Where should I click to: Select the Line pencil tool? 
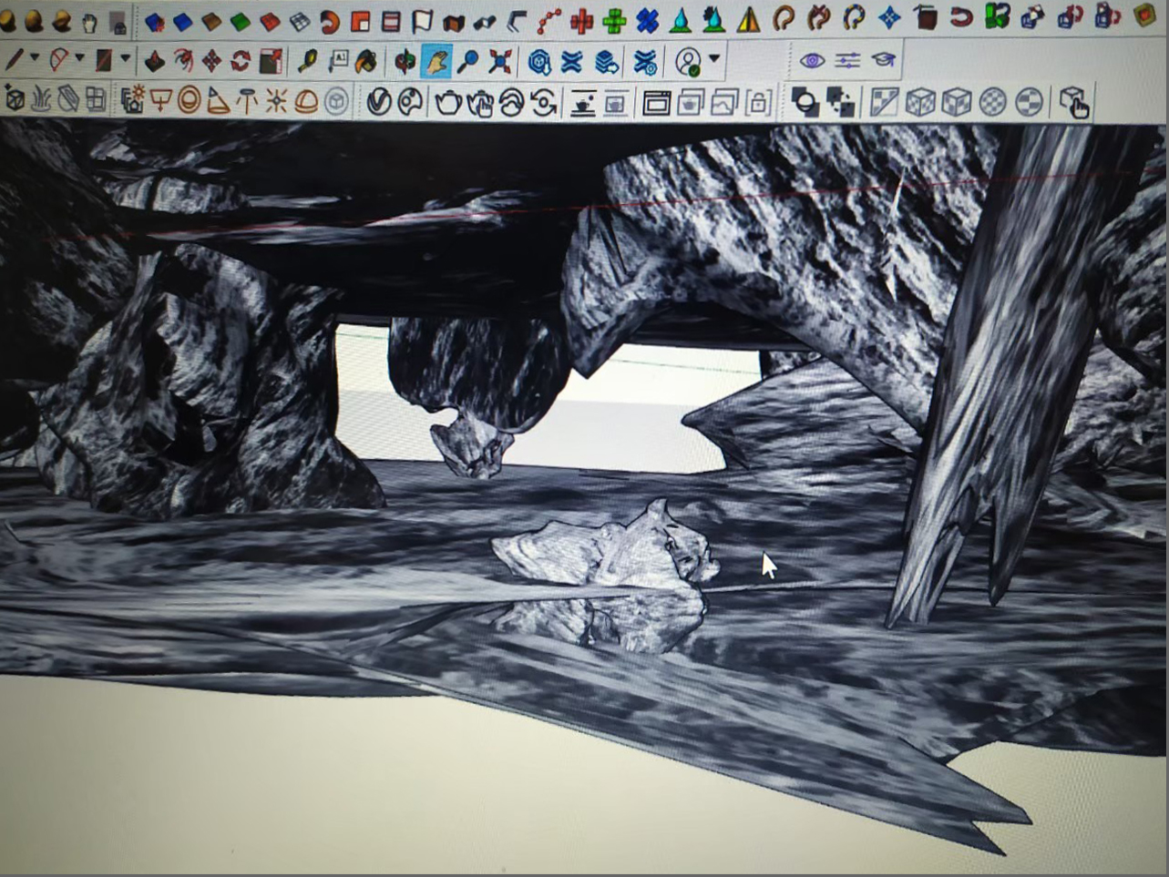[14, 60]
